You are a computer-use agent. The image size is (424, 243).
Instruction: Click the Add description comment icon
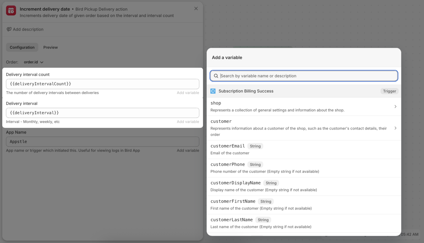pos(9,29)
